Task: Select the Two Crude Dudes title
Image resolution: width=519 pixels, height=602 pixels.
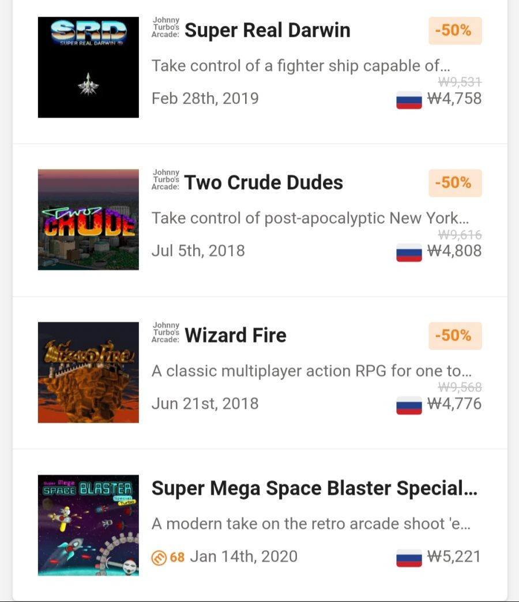Action: [x=264, y=182]
